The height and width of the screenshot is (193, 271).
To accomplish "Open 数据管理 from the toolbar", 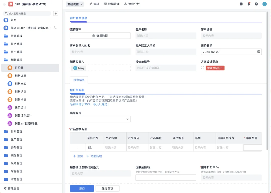I will [x=112, y=4].
